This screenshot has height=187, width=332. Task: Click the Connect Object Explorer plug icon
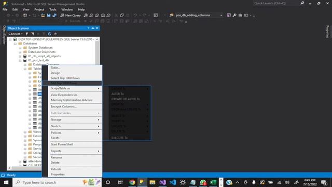click(26, 34)
